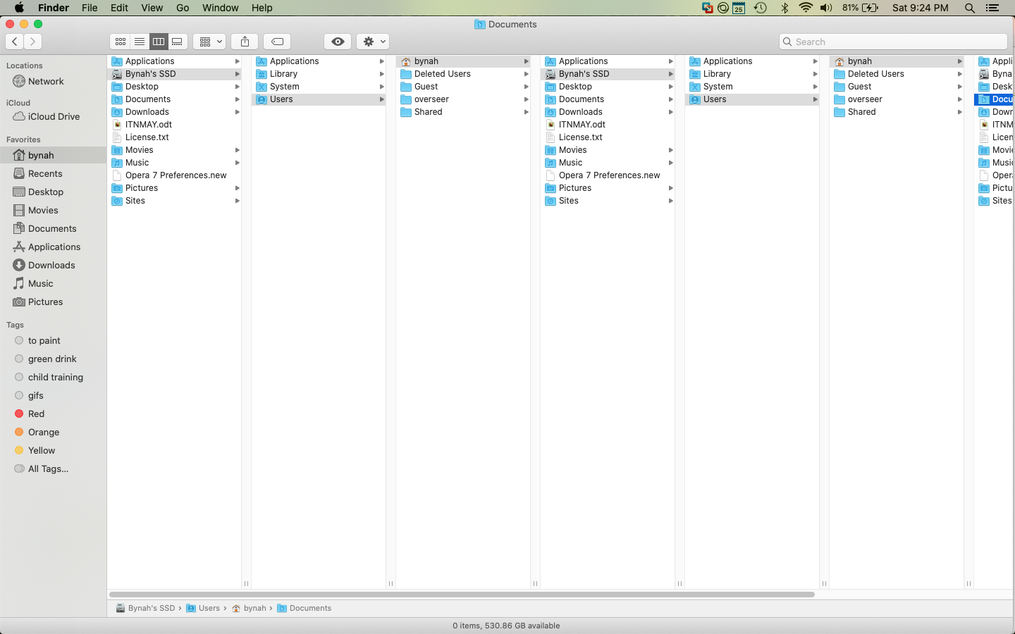Toggle Quick Look eye icon

pos(337,42)
